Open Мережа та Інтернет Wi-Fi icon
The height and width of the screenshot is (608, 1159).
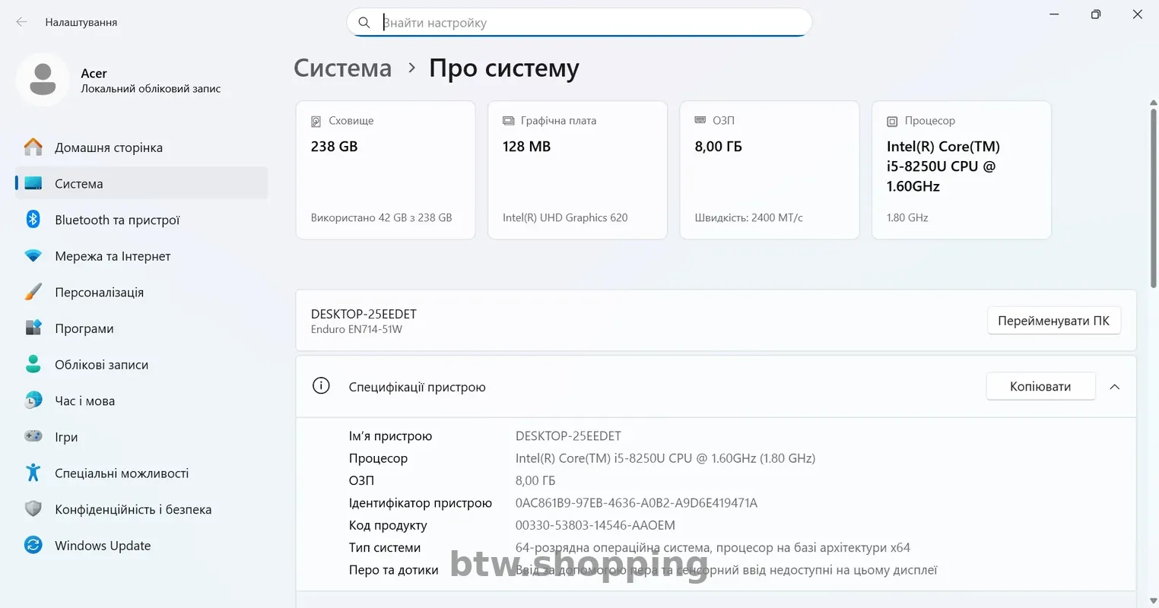(33, 256)
